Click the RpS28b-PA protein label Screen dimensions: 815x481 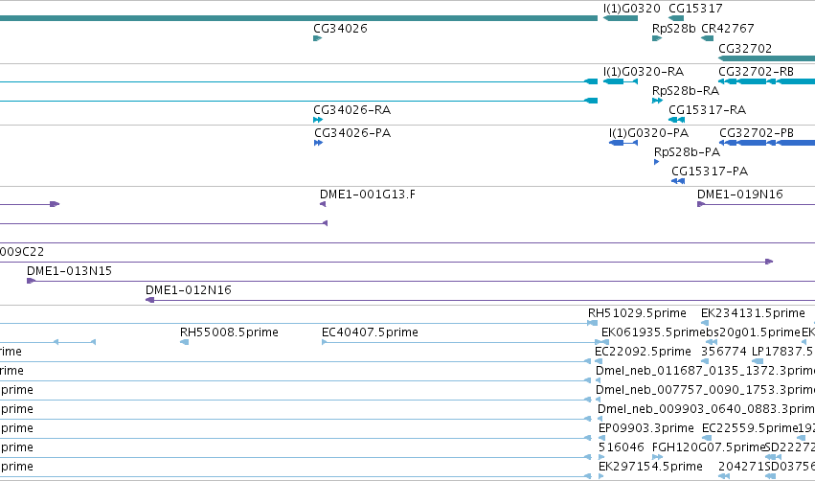[687, 152]
